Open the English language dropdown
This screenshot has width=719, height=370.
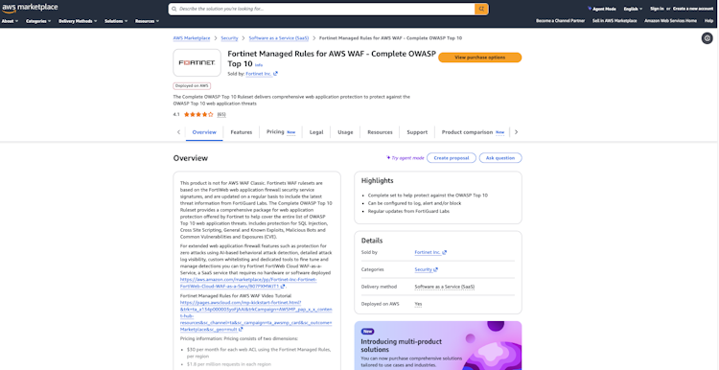click(633, 9)
